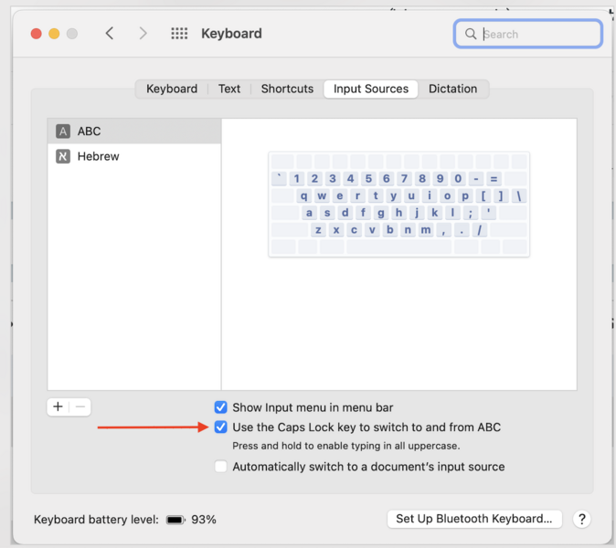Select ABC in the input sources list
The width and height of the screenshot is (616, 548).
coord(134,132)
